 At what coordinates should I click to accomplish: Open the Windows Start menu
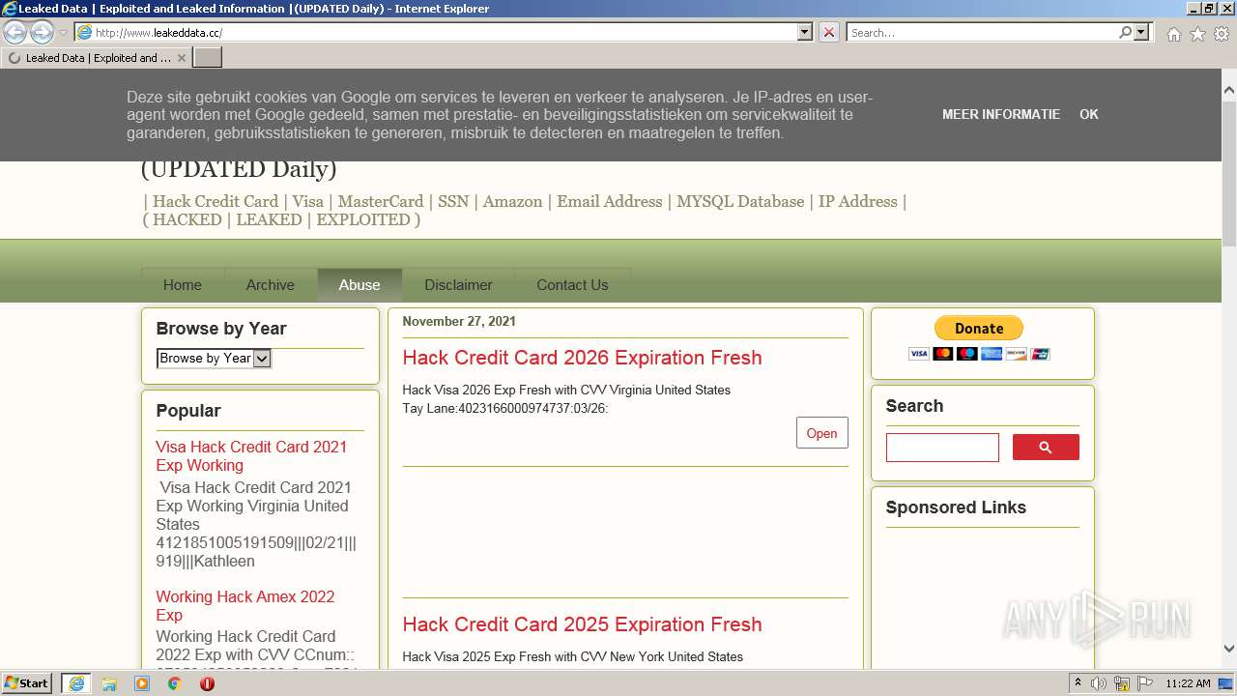point(27,683)
